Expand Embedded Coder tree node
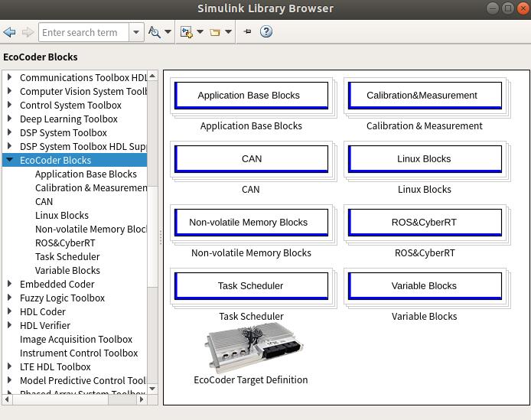The width and height of the screenshot is (531, 420). (9, 284)
